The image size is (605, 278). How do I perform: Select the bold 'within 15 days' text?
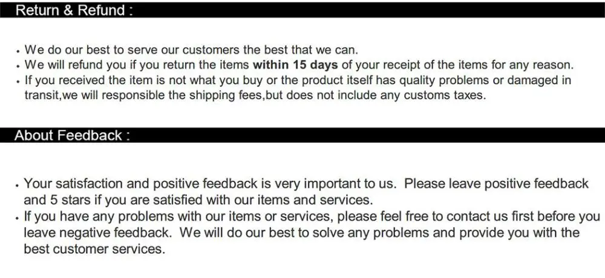coord(295,65)
